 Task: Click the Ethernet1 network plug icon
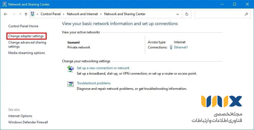coord(171,47)
